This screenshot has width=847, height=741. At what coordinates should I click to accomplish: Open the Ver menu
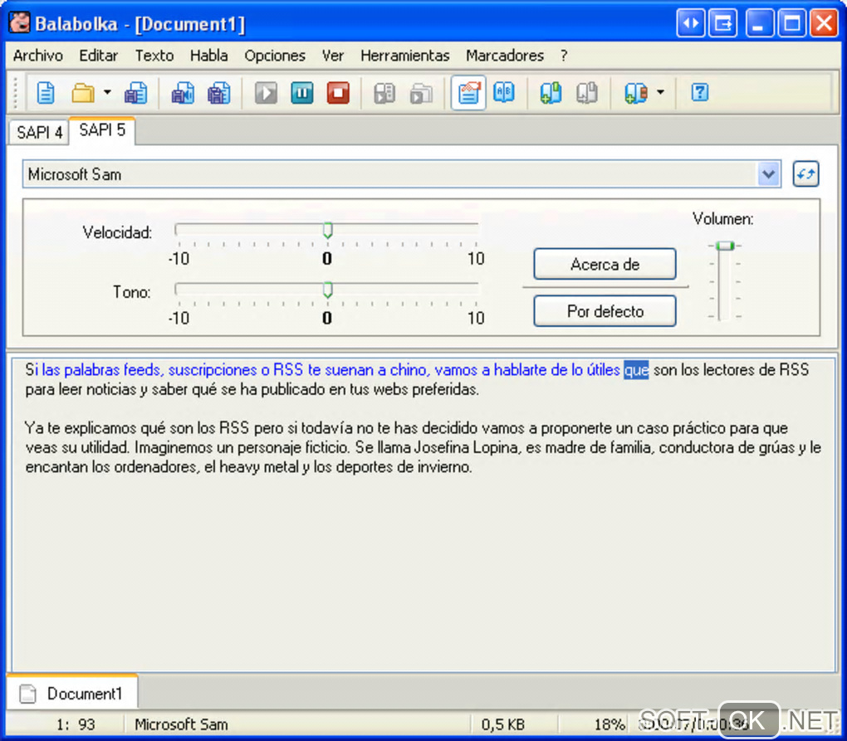pyautogui.click(x=333, y=56)
